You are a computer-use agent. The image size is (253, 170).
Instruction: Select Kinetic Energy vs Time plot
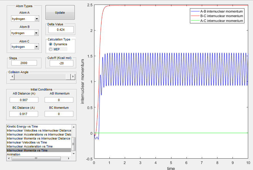click(x=22, y=126)
